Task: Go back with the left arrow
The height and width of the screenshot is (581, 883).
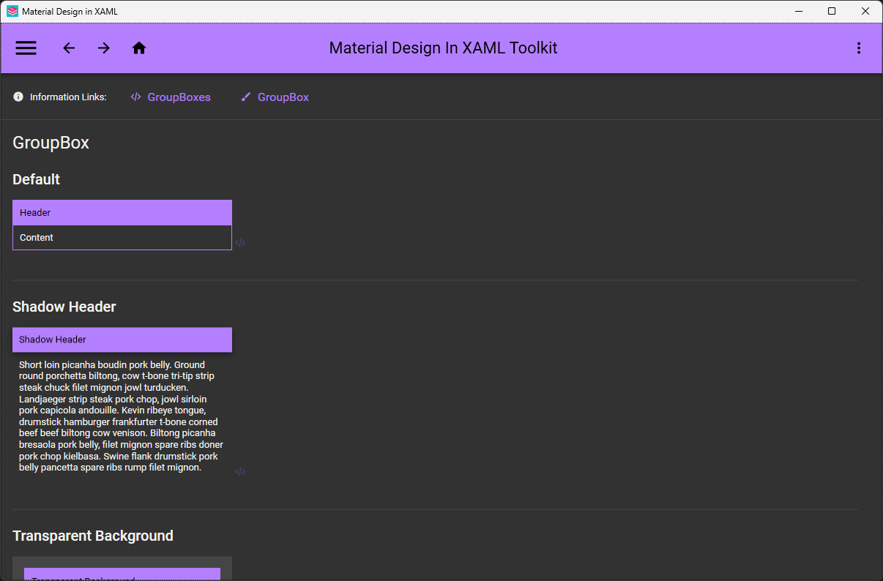Action: pos(69,48)
